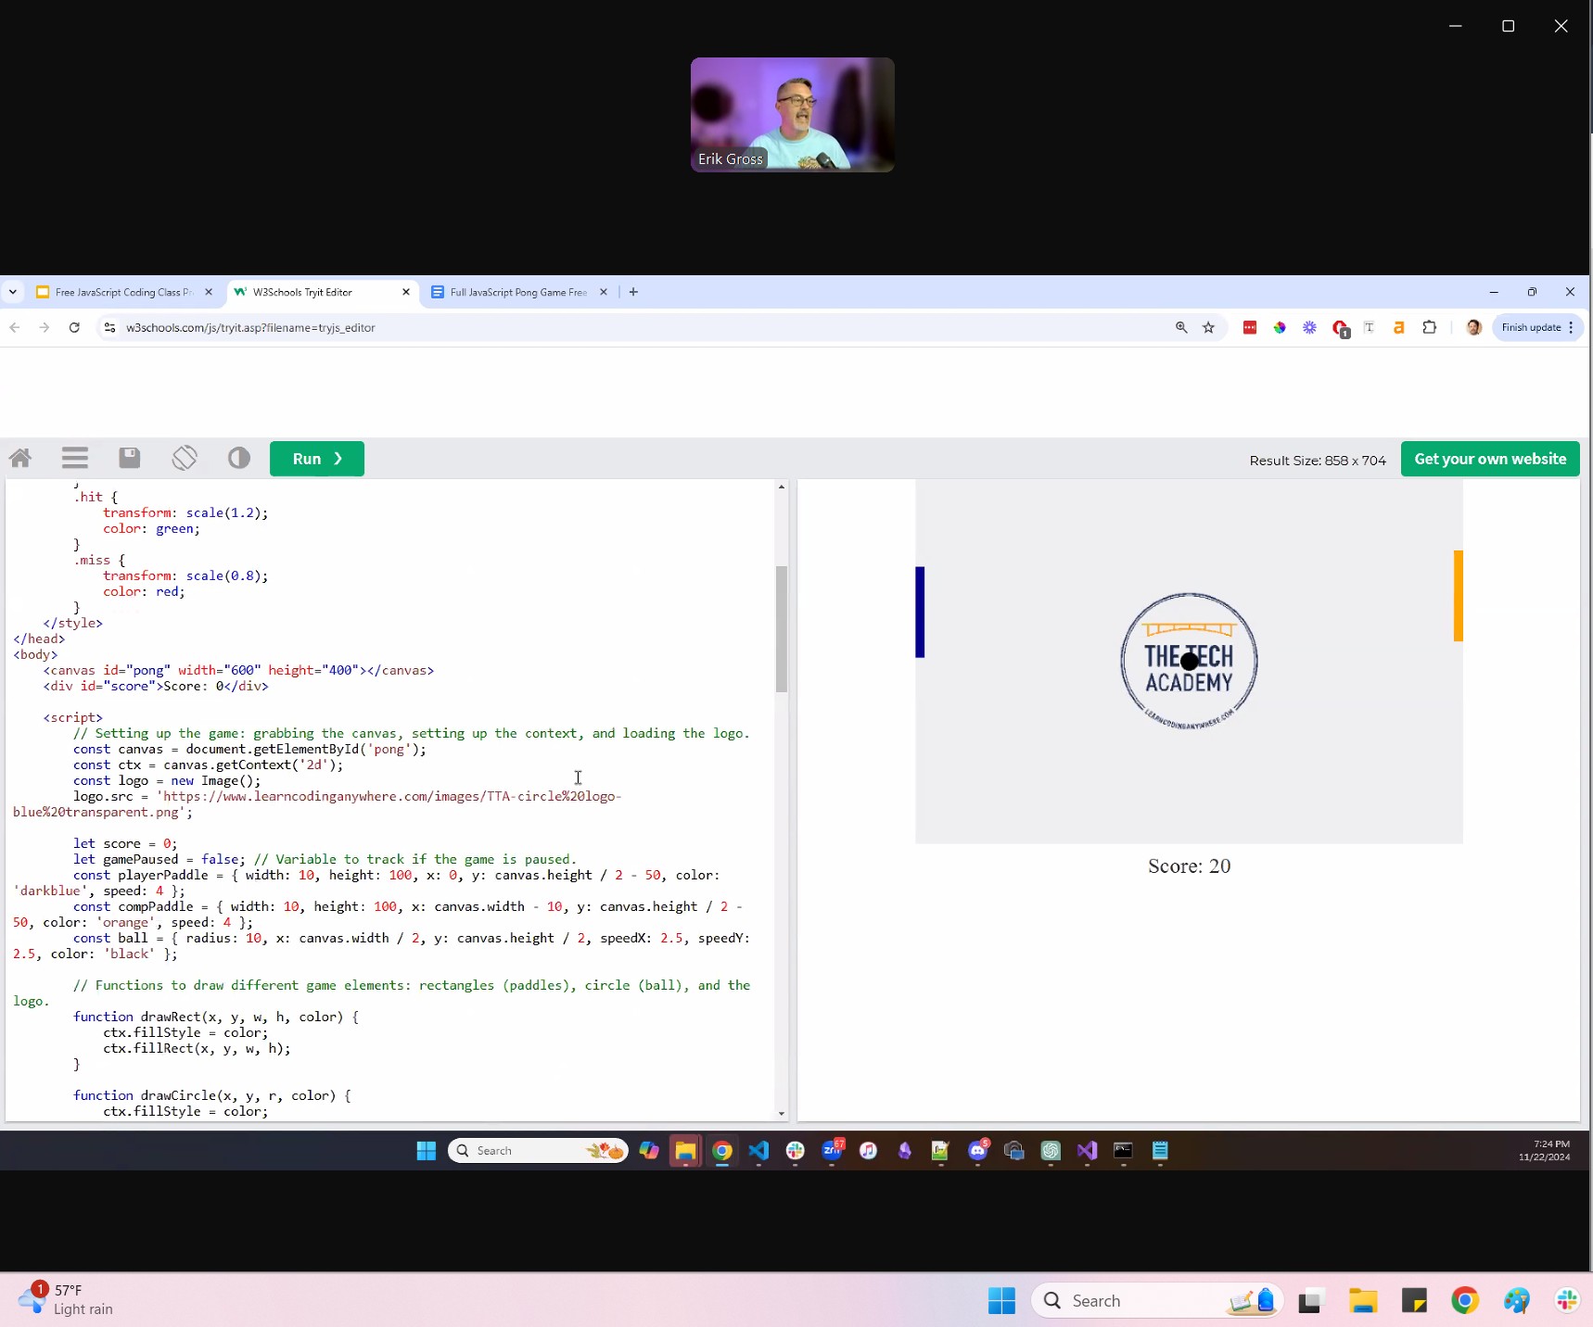Change editor orientation with the rotate icon
1593x1327 pixels.
[x=185, y=458]
